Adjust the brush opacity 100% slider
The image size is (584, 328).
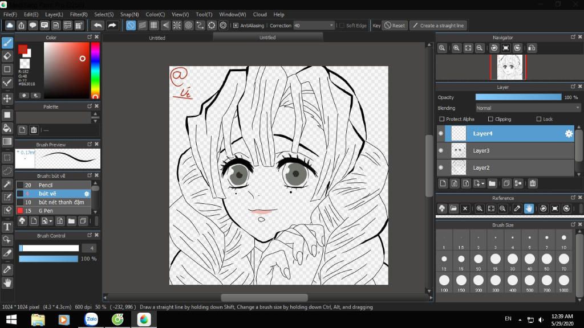[48, 259]
